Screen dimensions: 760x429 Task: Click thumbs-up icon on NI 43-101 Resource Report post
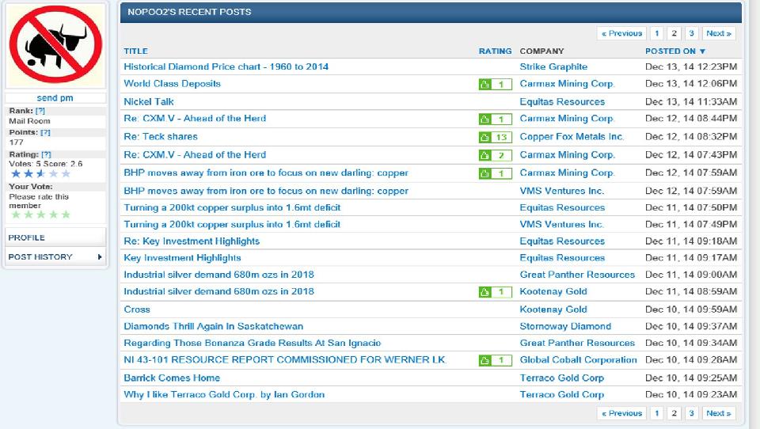pyautogui.click(x=485, y=361)
